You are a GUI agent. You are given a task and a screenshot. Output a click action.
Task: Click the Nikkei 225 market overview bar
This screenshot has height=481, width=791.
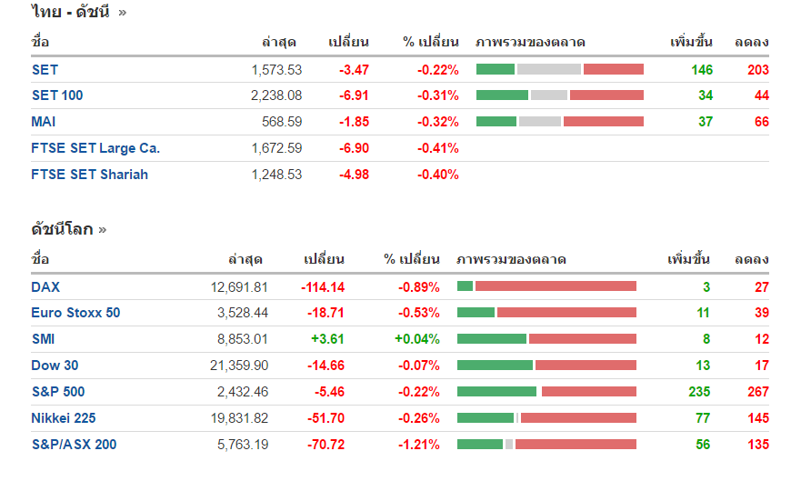pyautogui.click(x=546, y=418)
